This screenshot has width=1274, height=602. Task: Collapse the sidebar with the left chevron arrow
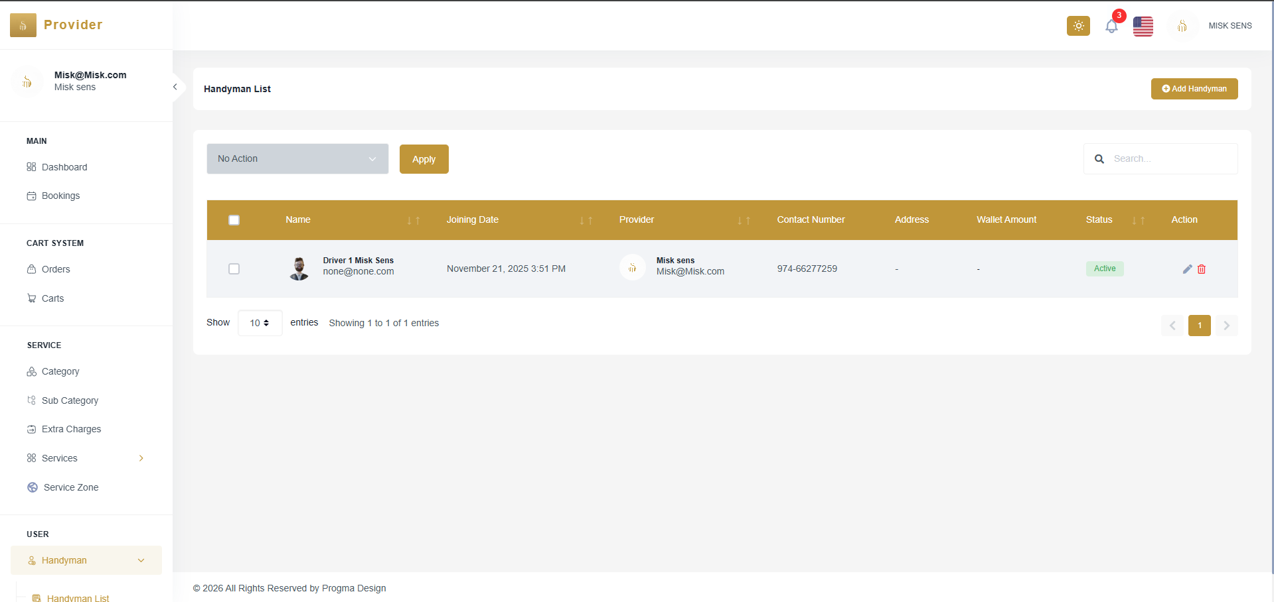click(175, 87)
